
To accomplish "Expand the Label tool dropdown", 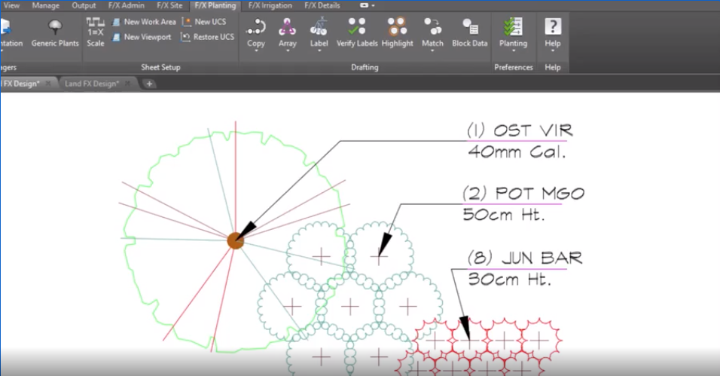I will coord(319,51).
